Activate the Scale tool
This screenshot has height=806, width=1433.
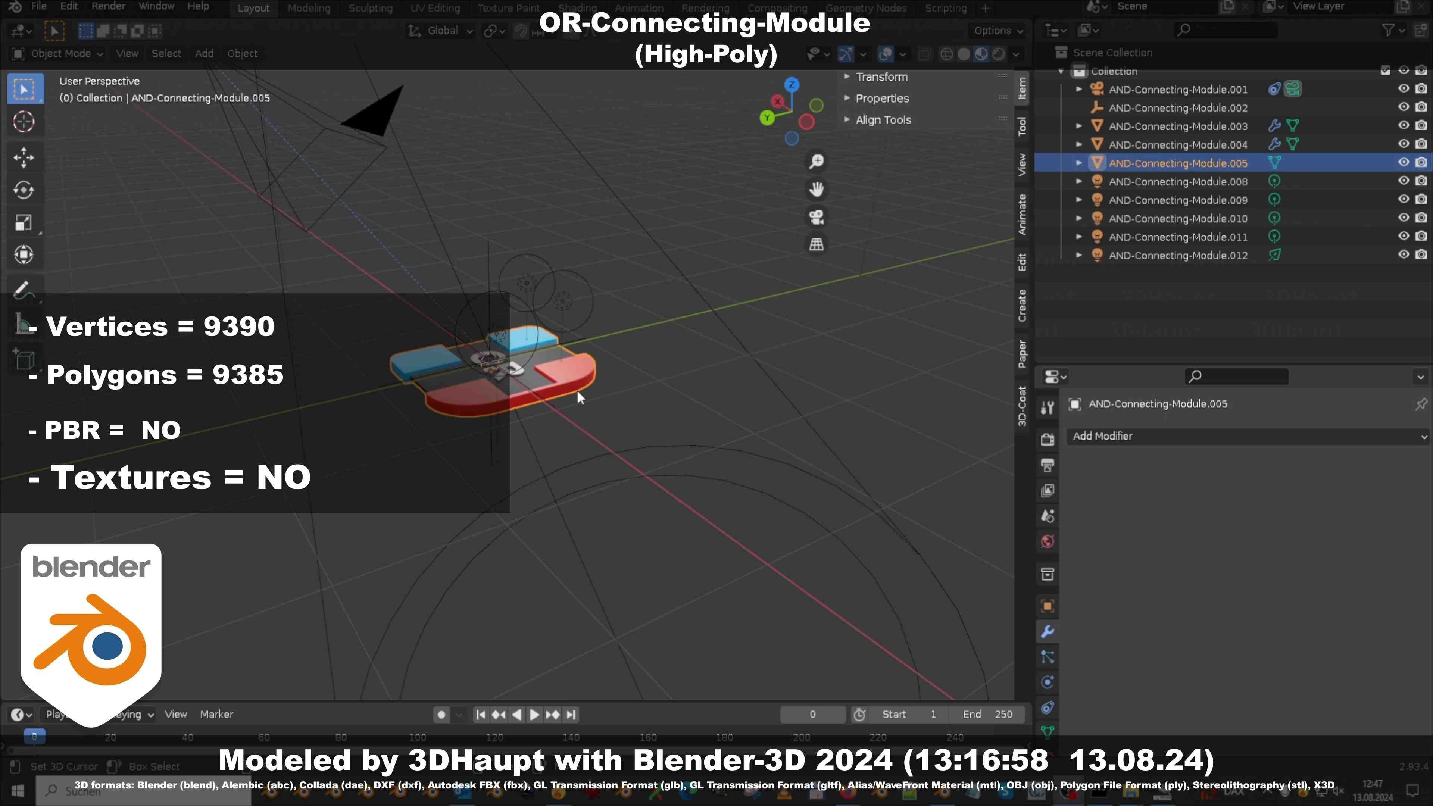(24, 222)
